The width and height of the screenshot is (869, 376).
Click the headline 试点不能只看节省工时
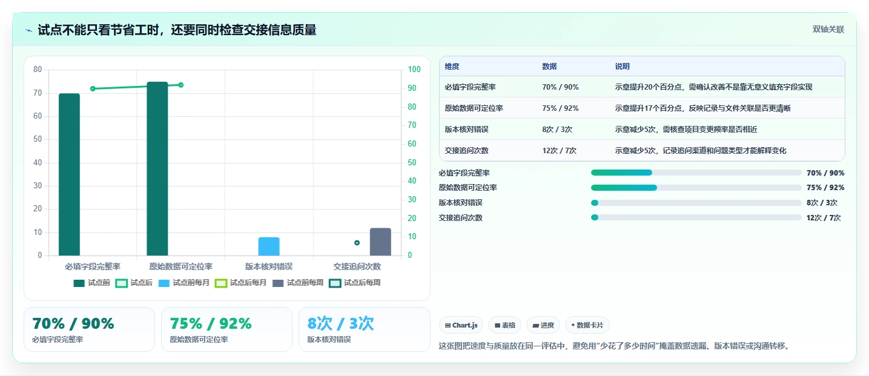[177, 30]
